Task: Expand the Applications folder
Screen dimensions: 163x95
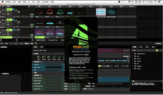Action: (133, 54)
